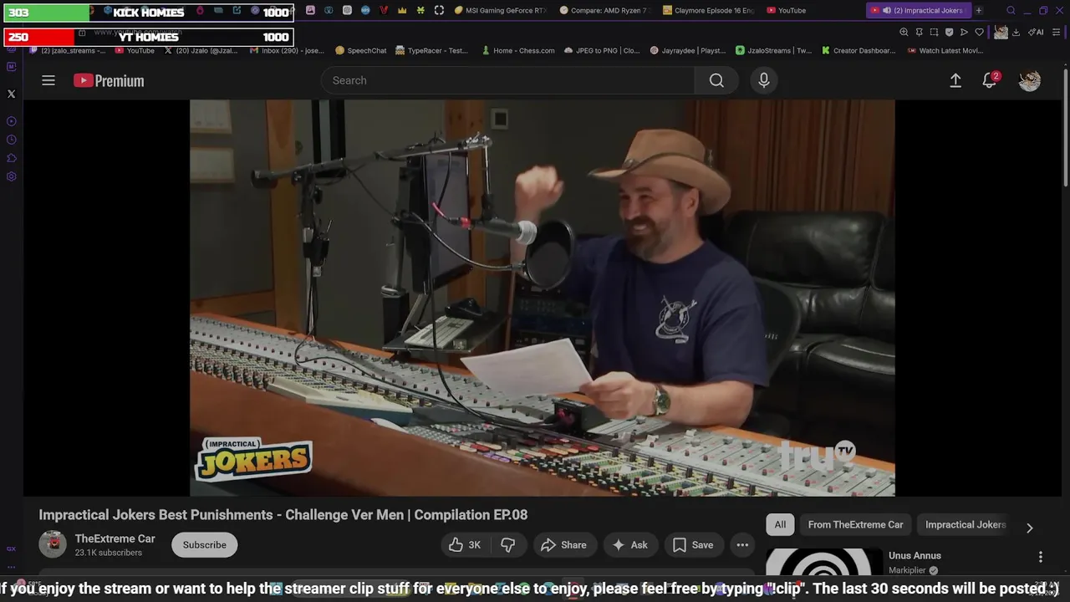Search tabs with top-right magnifier
The width and height of the screenshot is (1070, 602).
tap(1011, 10)
